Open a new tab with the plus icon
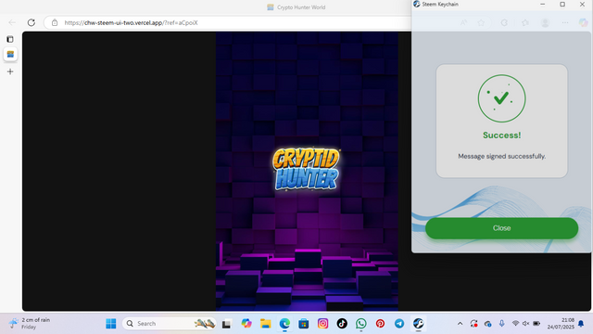 coord(10,71)
